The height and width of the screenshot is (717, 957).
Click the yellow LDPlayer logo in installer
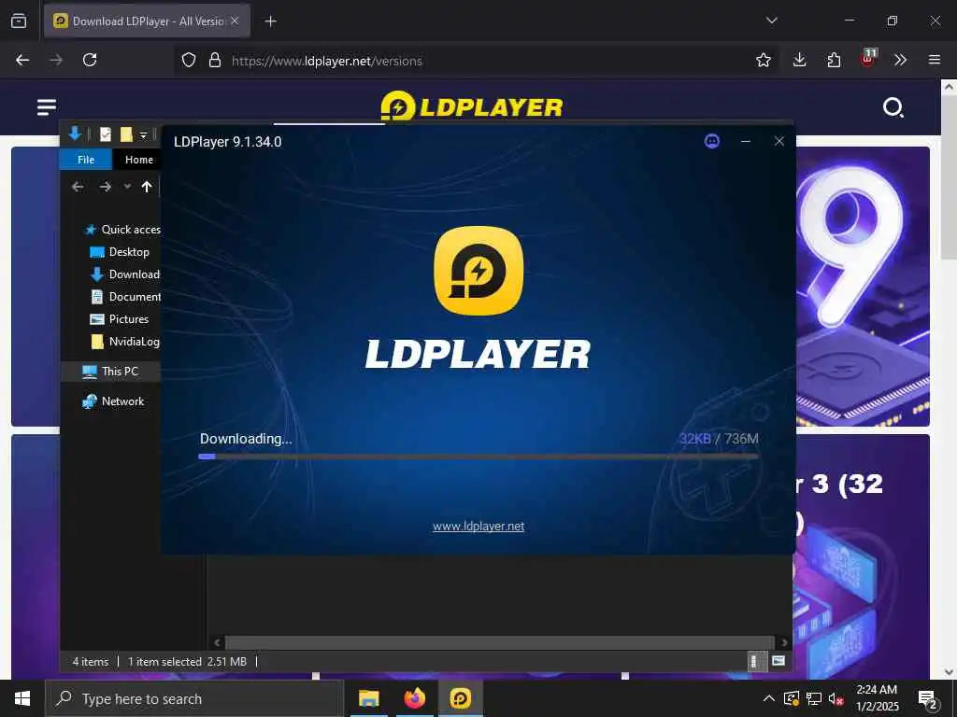(478, 271)
